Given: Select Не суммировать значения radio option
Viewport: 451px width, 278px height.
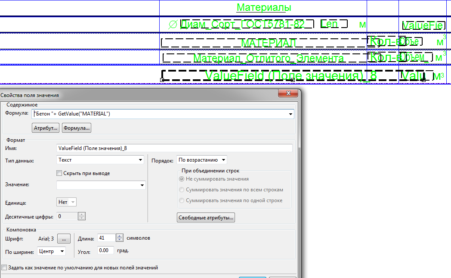Looking at the screenshot, I should point(182,179).
